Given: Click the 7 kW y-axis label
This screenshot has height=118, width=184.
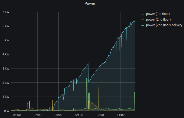Looking at the screenshot, I should tap(6, 12).
